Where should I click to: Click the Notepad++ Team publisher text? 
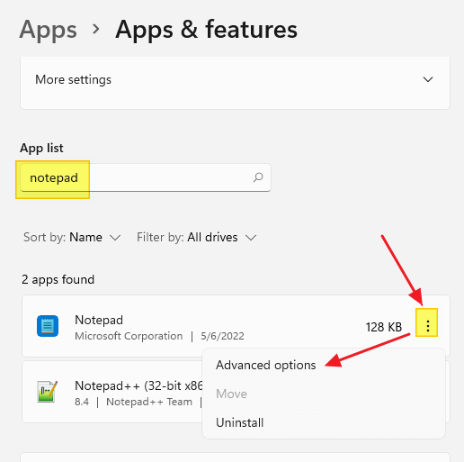(149, 402)
